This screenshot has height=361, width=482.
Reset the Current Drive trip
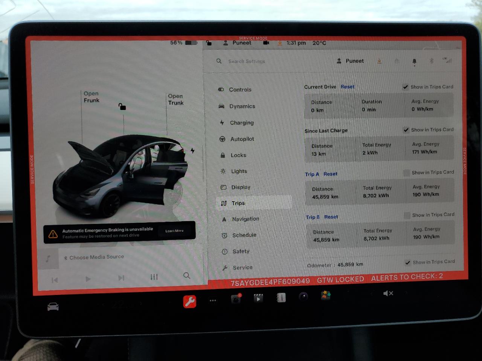pyautogui.click(x=348, y=86)
